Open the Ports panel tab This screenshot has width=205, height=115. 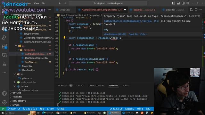point(126,86)
